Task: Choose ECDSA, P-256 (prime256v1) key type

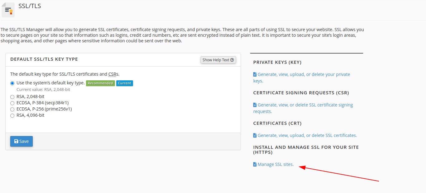Action: coord(12,109)
